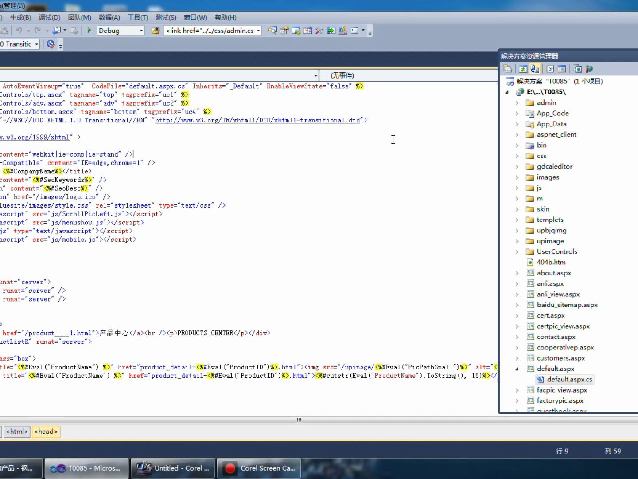Click the xhtml1-transitional.dtd URL in code

click(x=257, y=120)
